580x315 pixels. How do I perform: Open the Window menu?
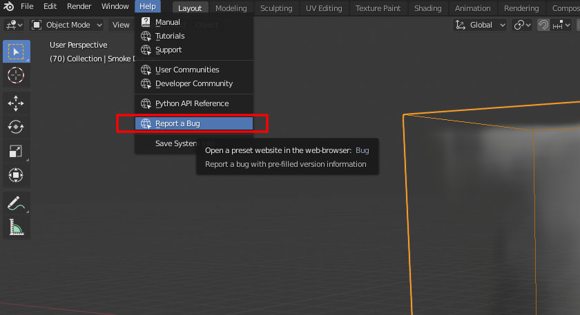115,6
